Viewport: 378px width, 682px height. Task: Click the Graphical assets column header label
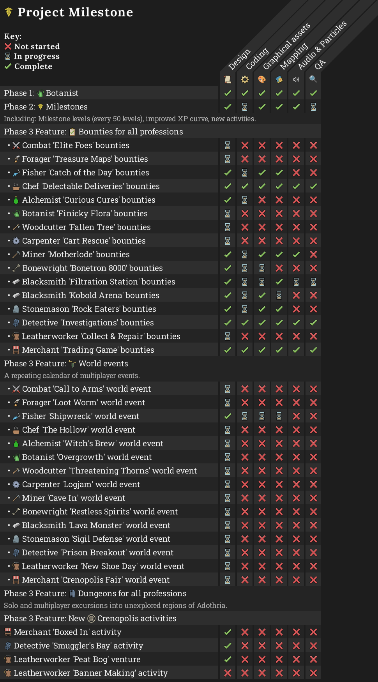tap(286, 46)
